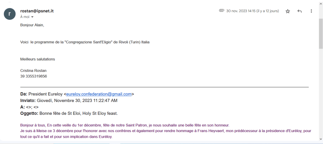Click the scrollbar track below the thumb
The width and height of the screenshot is (323, 144).
click(321, 94)
